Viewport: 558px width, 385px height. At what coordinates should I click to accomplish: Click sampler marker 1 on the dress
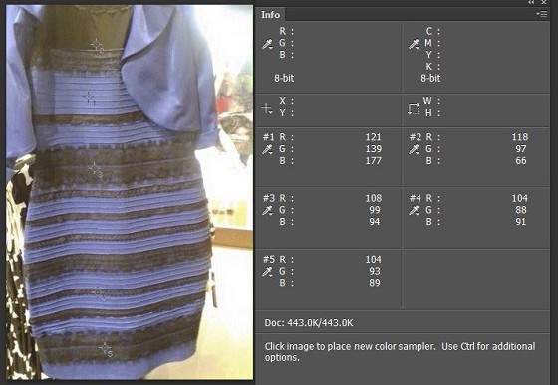tap(89, 96)
